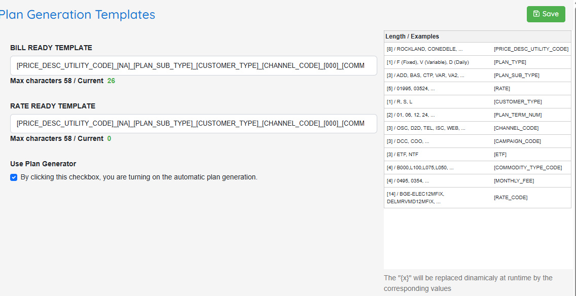Select the [PLAN_SUB_TYPE] placeholder cell
Image resolution: width=576 pixels, height=296 pixels.
click(531, 76)
